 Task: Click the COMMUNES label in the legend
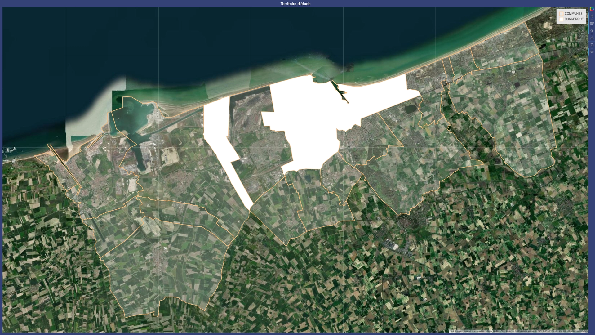(x=574, y=13)
